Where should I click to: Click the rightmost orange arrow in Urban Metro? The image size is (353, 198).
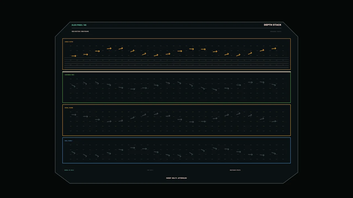point(274,48)
